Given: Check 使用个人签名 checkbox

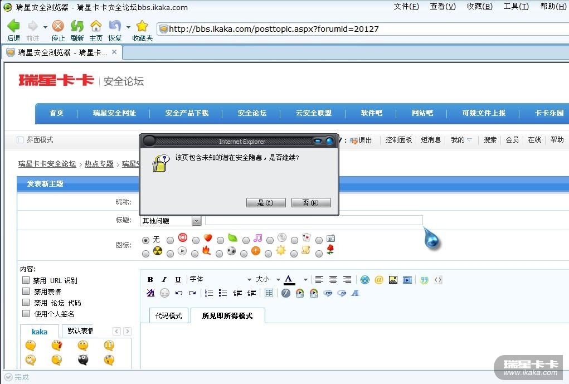Looking at the screenshot, I should (x=26, y=313).
